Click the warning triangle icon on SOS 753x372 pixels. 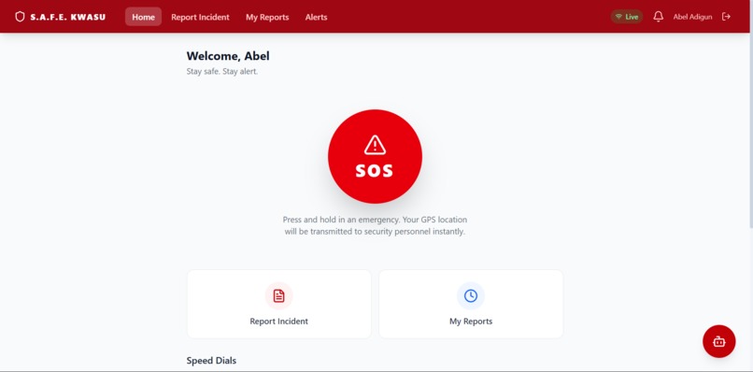[x=375, y=145]
